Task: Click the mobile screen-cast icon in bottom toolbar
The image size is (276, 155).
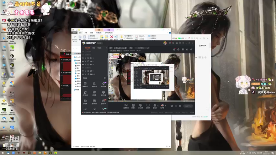Action: pyautogui.click(x=140, y=105)
